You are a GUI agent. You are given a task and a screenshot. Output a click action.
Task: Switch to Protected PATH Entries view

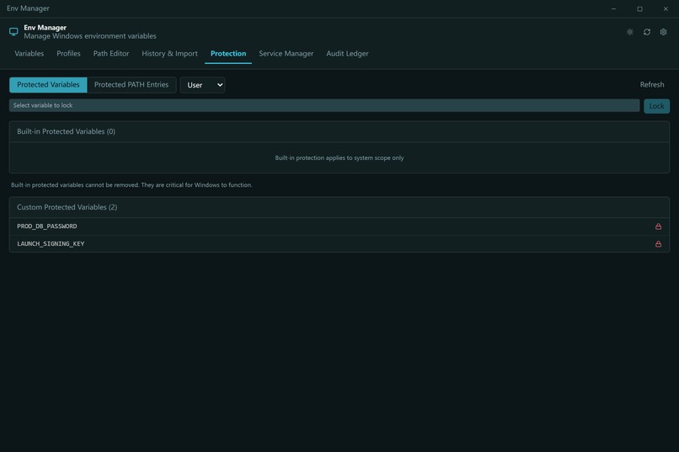click(131, 85)
